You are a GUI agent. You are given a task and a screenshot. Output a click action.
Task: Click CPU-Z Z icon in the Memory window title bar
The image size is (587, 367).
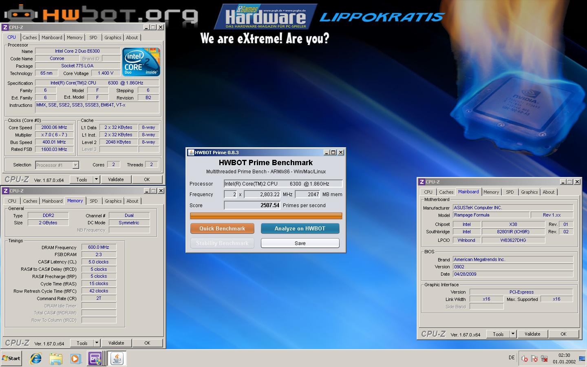(6, 191)
